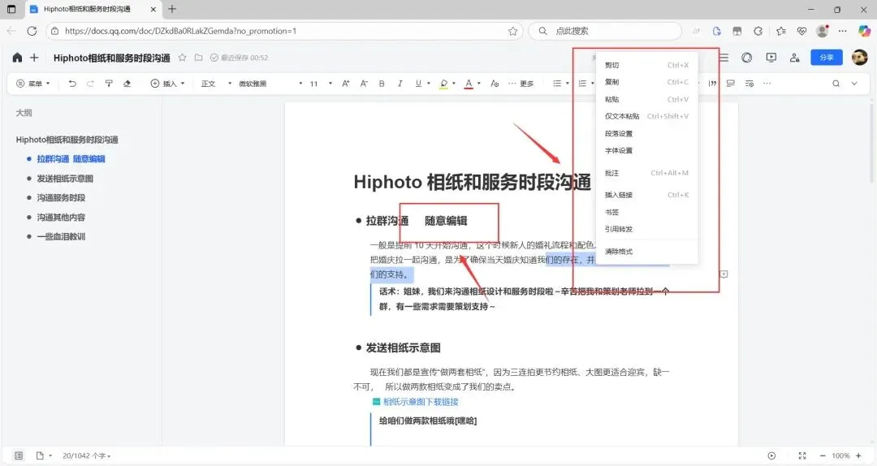Click the blue 分享 button
Image resolution: width=877 pixels, height=466 pixels.
point(826,57)
